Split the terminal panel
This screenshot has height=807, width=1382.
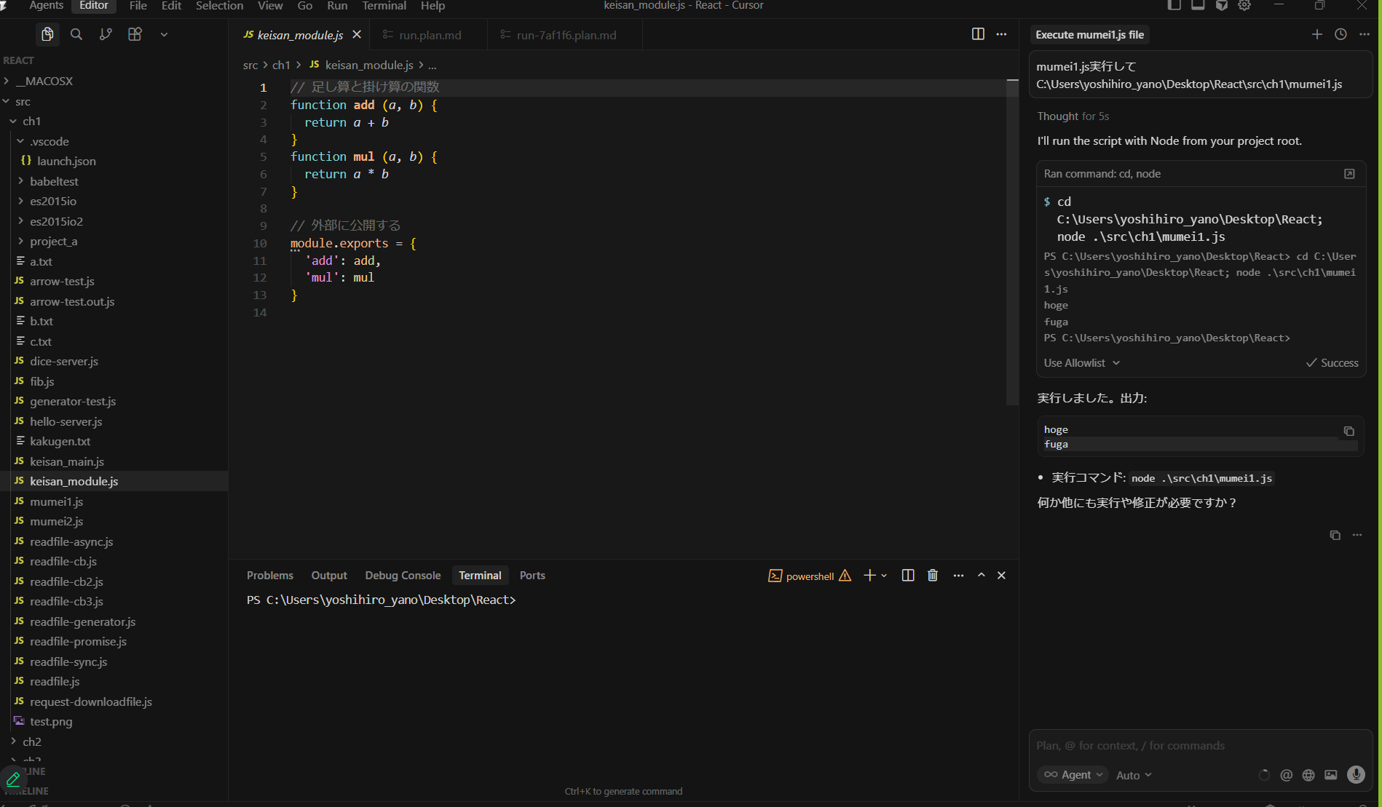[x=907, y=575]
